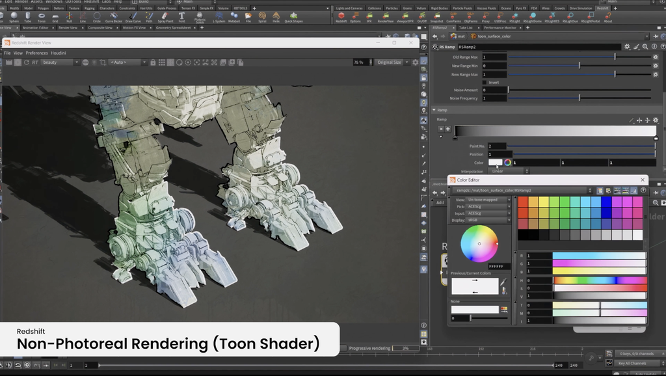Remove a ramp point with the X button
666x376 pixels.
click(x=441, y=129)
